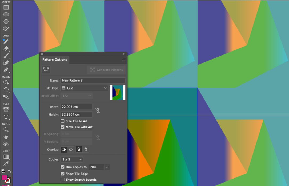Select the Rectangle tool in the Shapes section

6,7
